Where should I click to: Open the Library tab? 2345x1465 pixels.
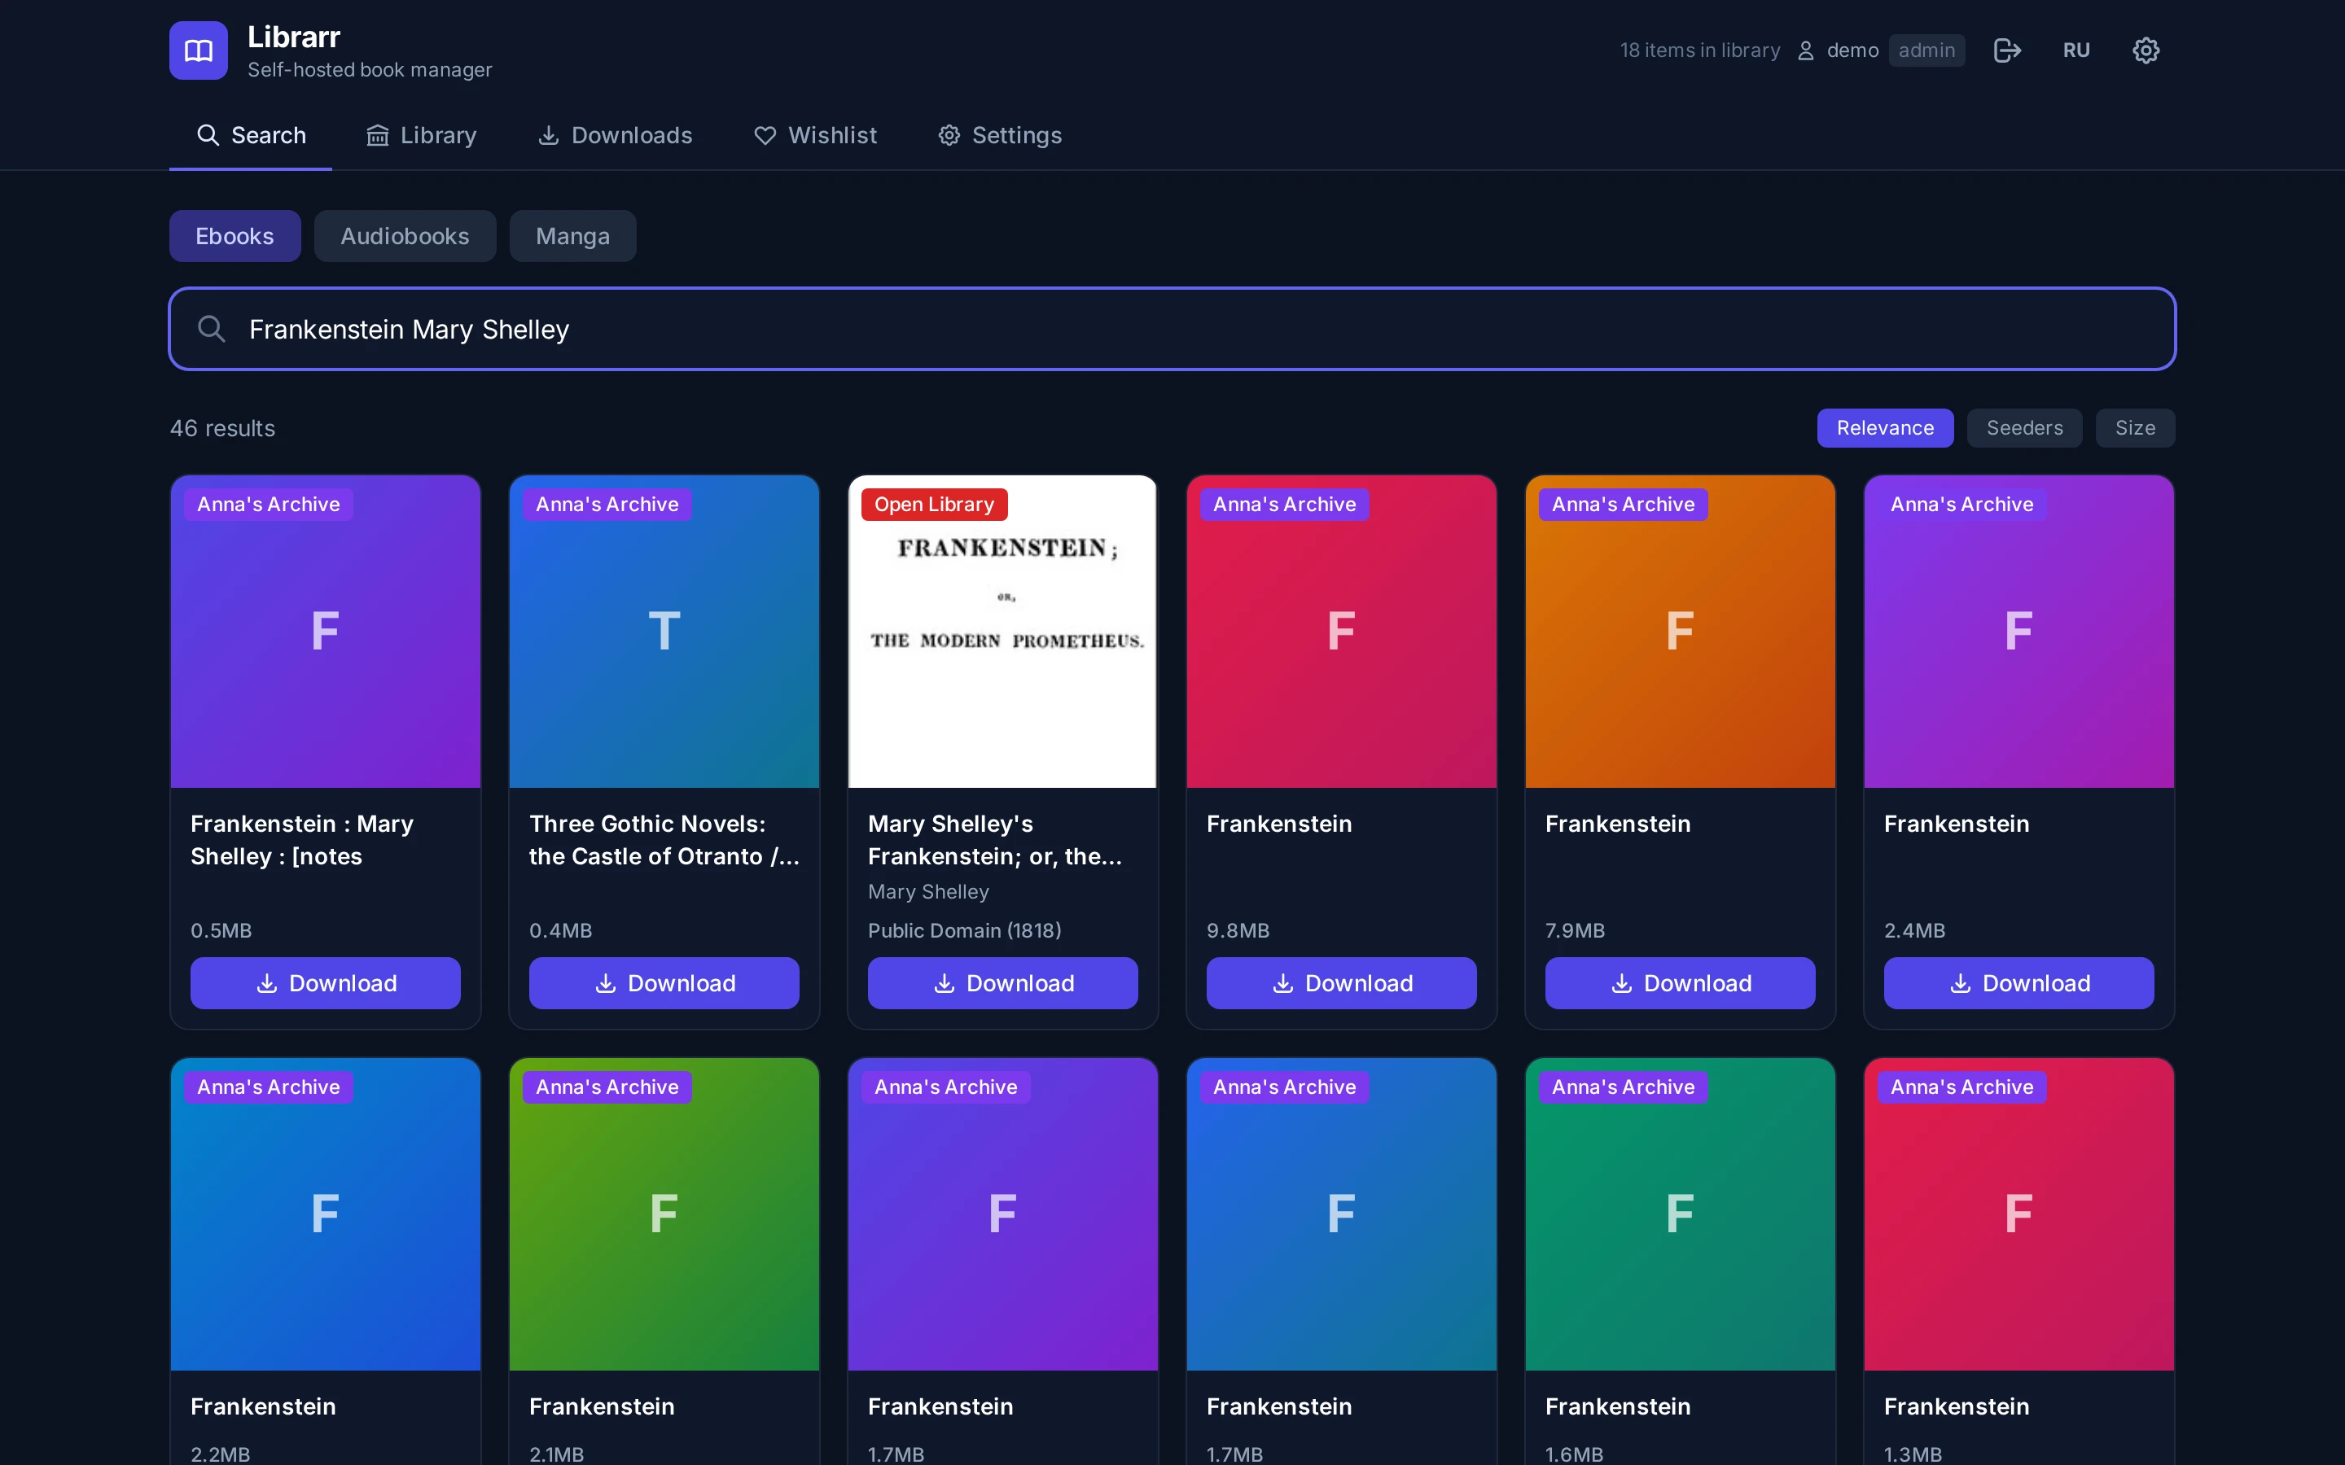point(422,136)
